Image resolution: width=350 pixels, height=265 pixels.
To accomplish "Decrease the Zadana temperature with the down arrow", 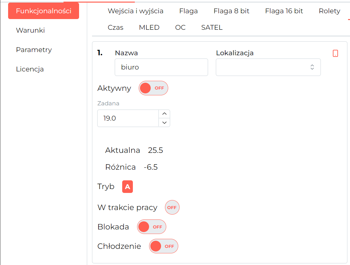I will point(165,122).
